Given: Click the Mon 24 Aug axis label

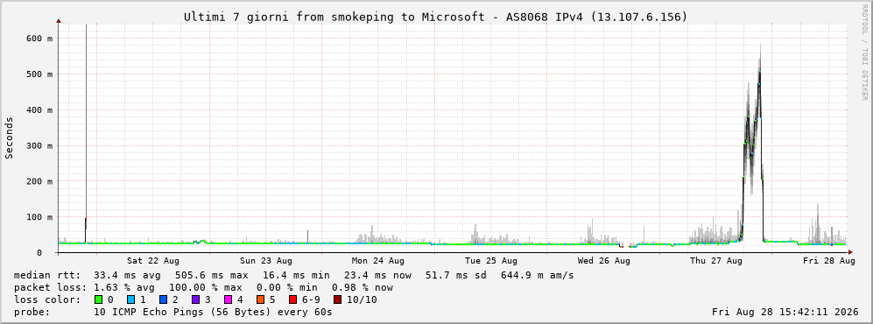Looking at the screenshot, I should (378, 261).
